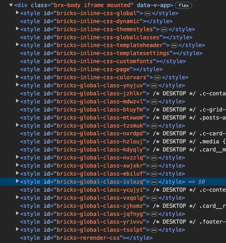This screenshot has width=226, height=243.
Task: Open the ellipsis of selected ivlxzq style
Action: pos(154,182)
